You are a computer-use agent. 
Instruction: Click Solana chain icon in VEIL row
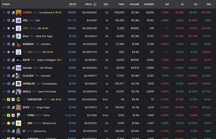click(x=9, y=20)
